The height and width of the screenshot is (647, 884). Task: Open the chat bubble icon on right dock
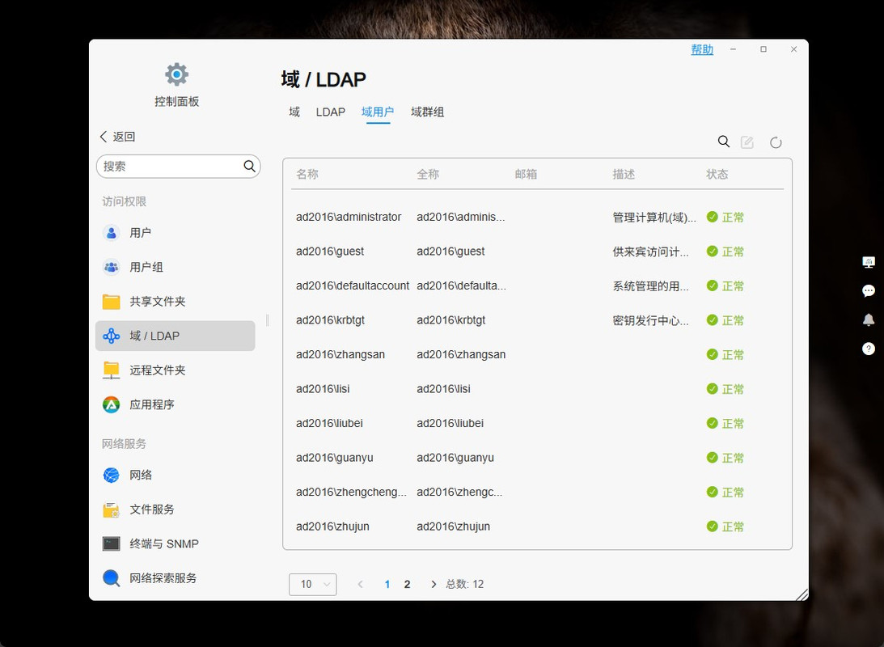[868, 291]
